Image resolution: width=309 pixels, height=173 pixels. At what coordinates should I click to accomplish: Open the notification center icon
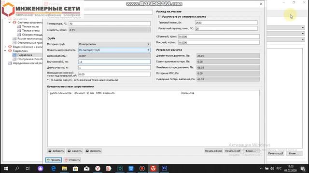tap(303, 169)
